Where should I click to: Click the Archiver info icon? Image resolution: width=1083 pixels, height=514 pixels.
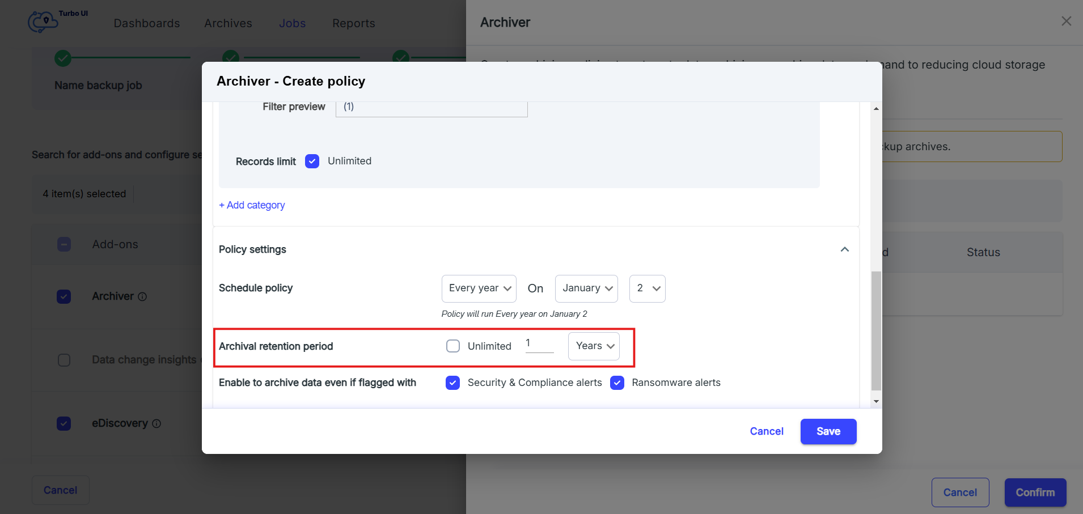(x=142, y=296)
